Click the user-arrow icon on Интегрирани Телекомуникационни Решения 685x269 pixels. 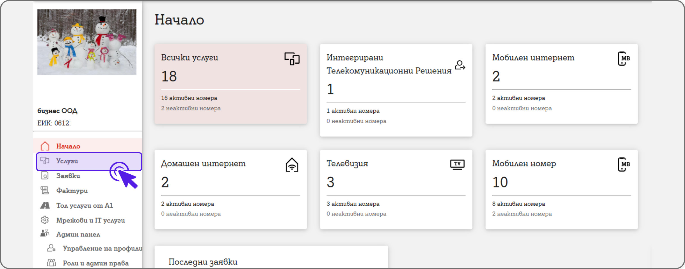[460, 65]
